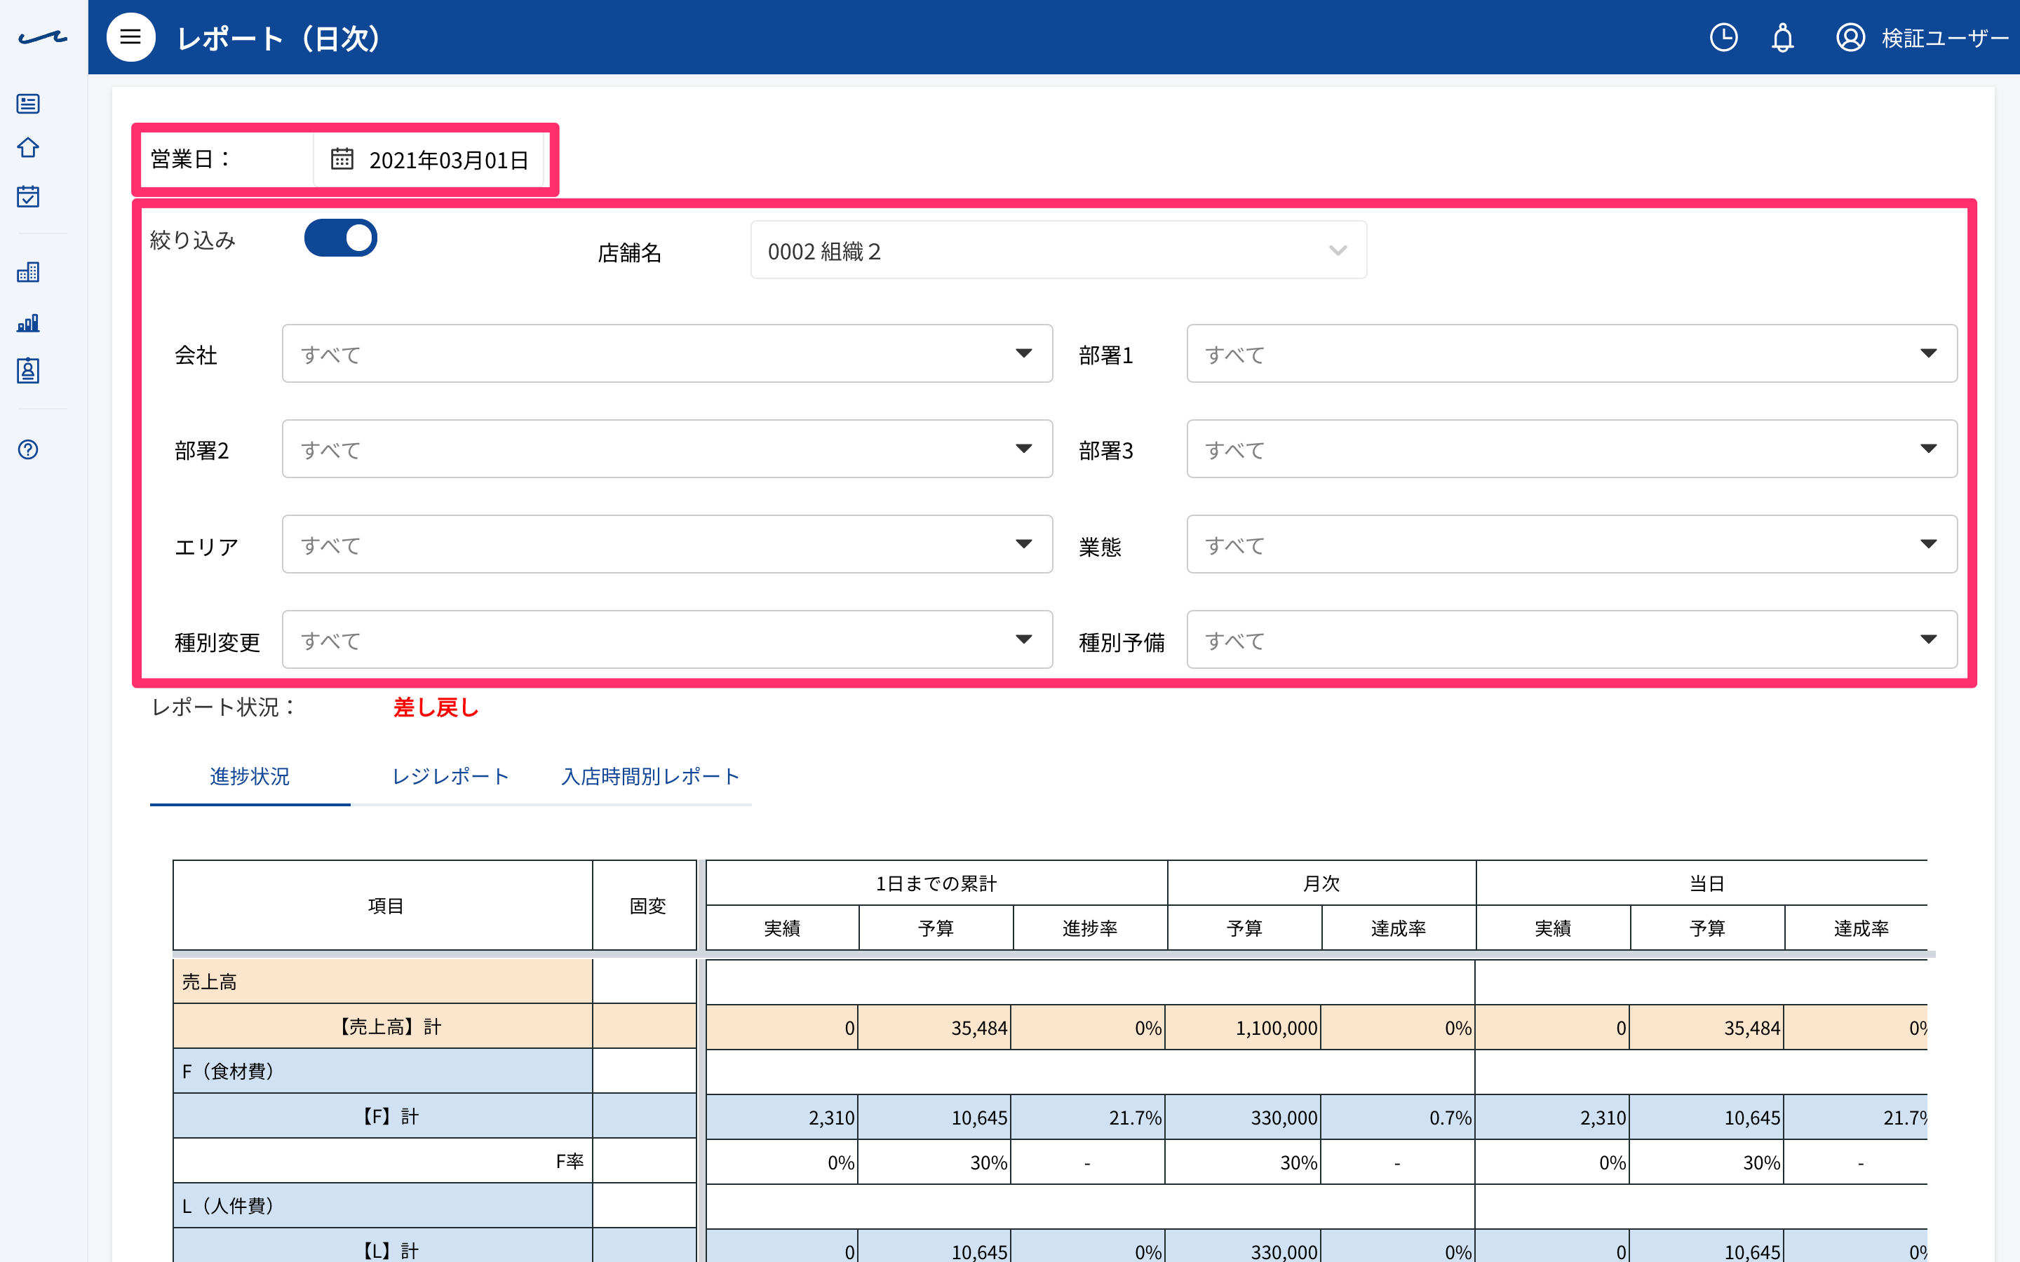
Task: Go to home via sidebar house icon
Action: click(x=28, y=148)
